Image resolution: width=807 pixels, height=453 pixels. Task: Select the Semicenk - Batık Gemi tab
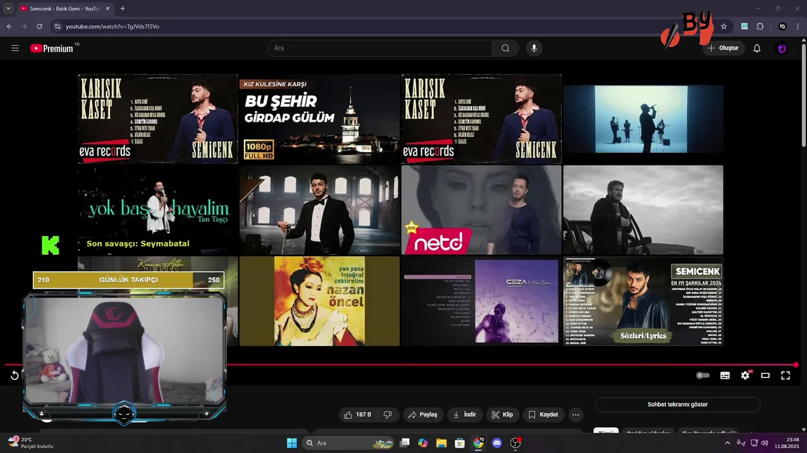(65, 9)
